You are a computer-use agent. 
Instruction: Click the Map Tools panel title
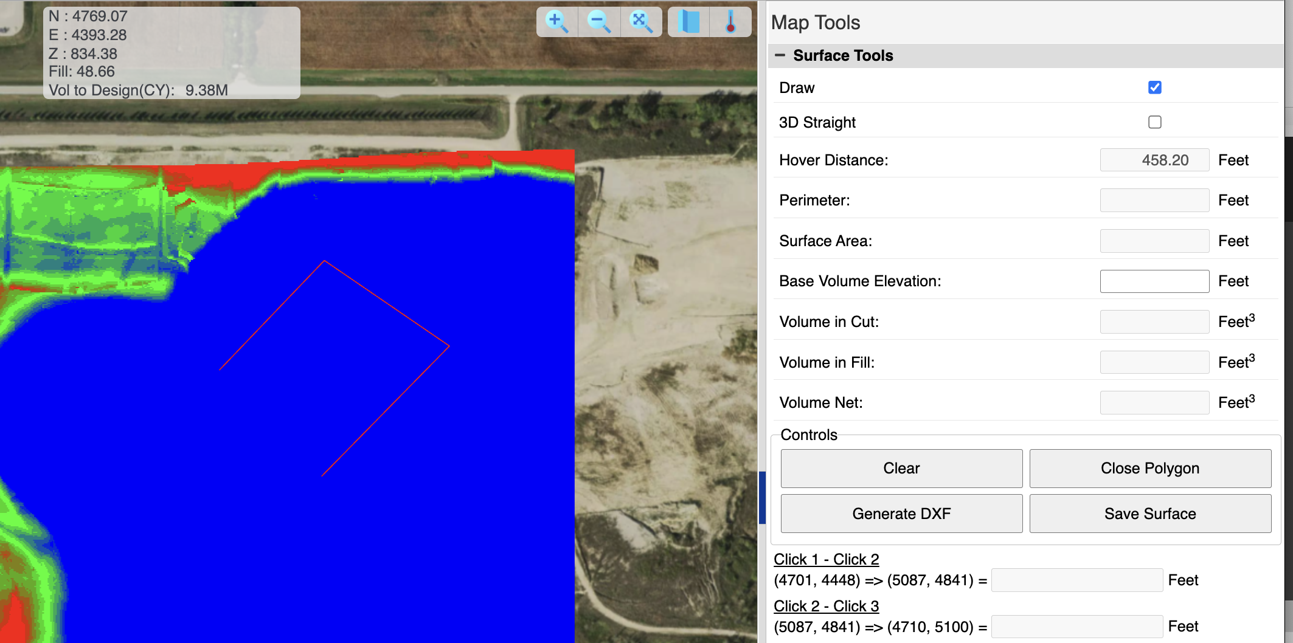pos(816,22)
